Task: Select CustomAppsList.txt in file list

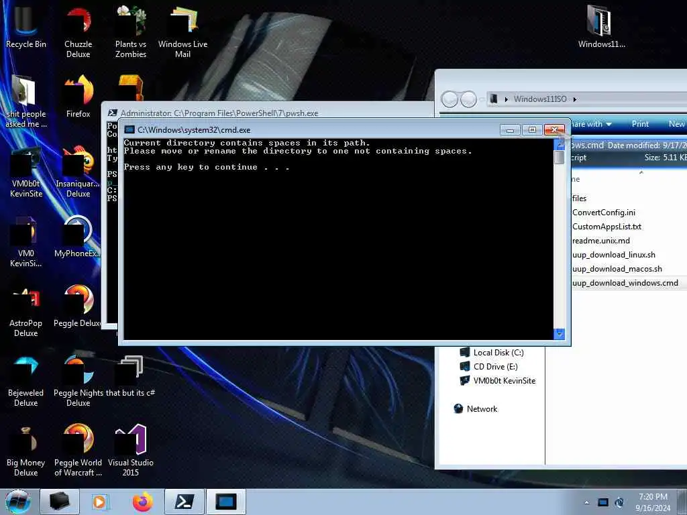Action: (x=606, y=227)
